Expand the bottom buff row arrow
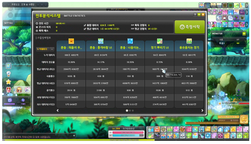 [x=247, y=24]
